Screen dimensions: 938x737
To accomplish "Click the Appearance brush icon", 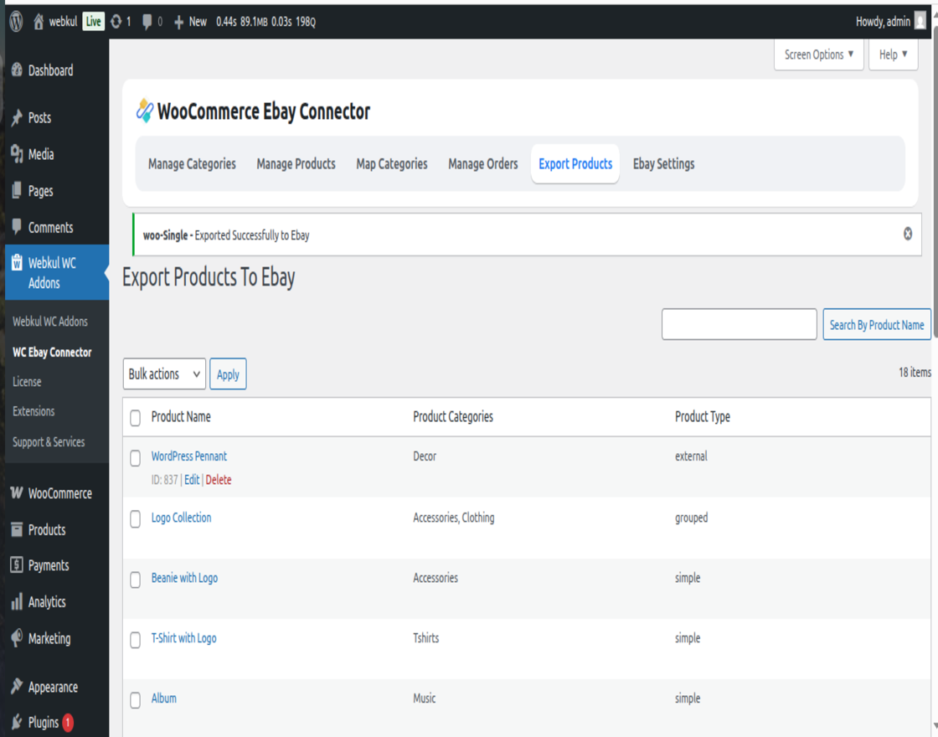I will tap(17, 686).
